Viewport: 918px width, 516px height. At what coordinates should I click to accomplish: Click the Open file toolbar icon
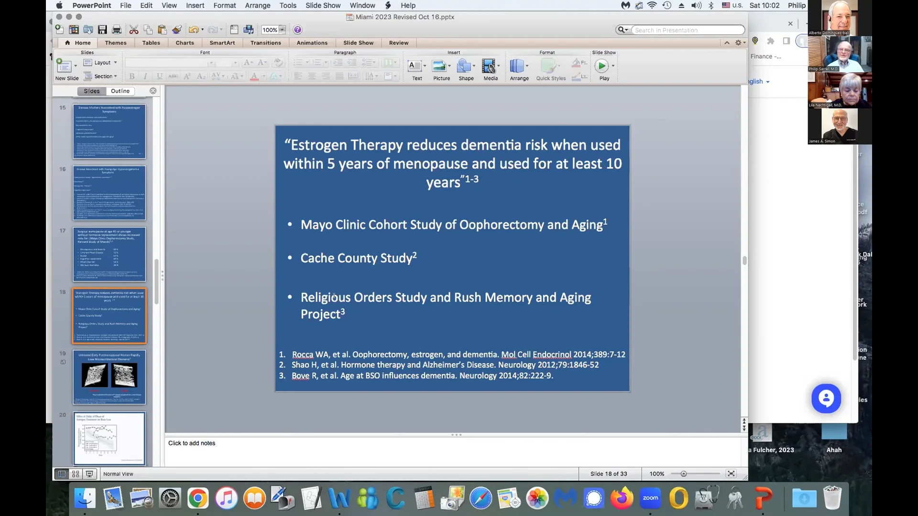coord(88,30)
